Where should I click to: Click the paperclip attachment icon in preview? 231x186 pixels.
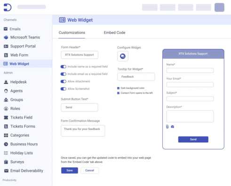[x=167, y=127]
